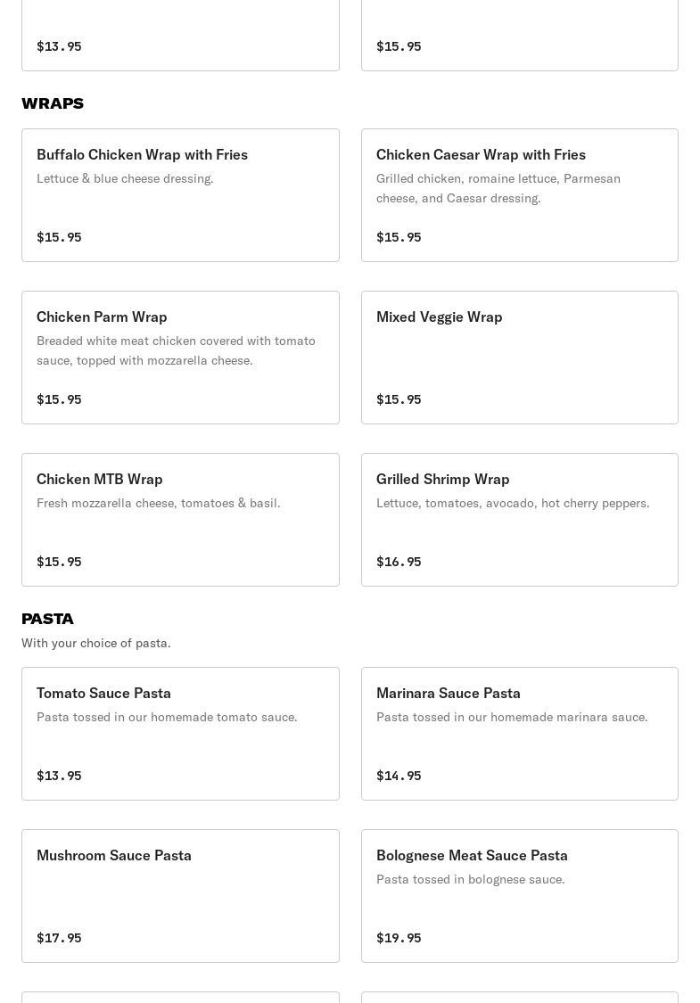Add the Grilled Shrimp Wrap item
Image resolution: width=700 pixels, height=1003 pixels.
pos(443,480)
